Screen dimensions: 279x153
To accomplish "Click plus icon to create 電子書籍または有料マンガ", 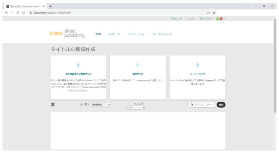I will coord(78,65).
